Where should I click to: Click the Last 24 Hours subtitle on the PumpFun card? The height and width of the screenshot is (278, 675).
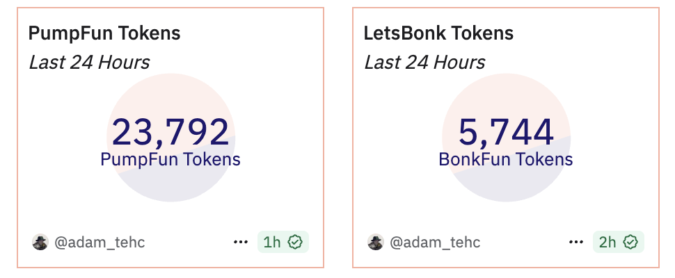(x=89, y=62)
